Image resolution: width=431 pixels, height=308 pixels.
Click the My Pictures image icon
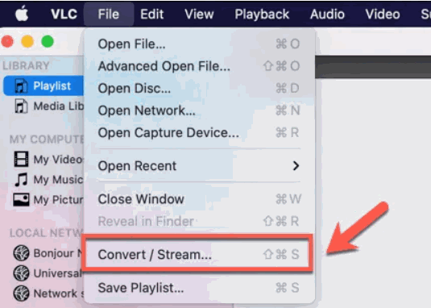[21, 200]
